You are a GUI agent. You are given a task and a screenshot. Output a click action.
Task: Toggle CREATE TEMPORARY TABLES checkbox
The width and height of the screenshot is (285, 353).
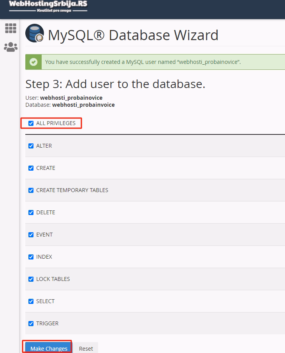coord(31,191)
